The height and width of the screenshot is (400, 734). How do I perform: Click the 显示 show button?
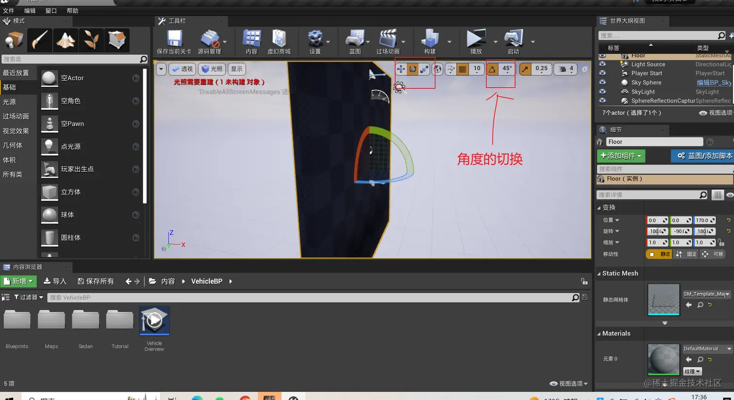tap(236, 69)
